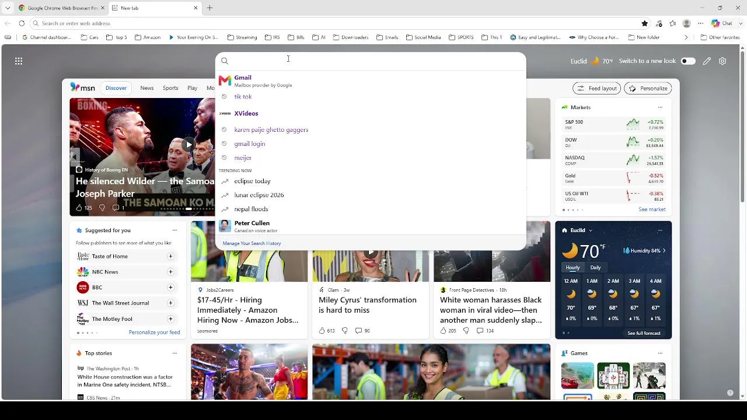Screen dimensions: 747x420
Task: Click the Personalize button
Action: pyautogui.click(x=648, y=89)
